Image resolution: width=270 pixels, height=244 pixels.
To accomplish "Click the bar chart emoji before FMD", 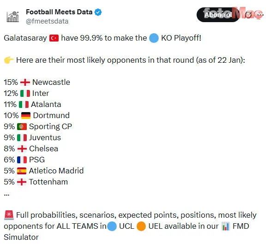I will (x=226, y=226).
